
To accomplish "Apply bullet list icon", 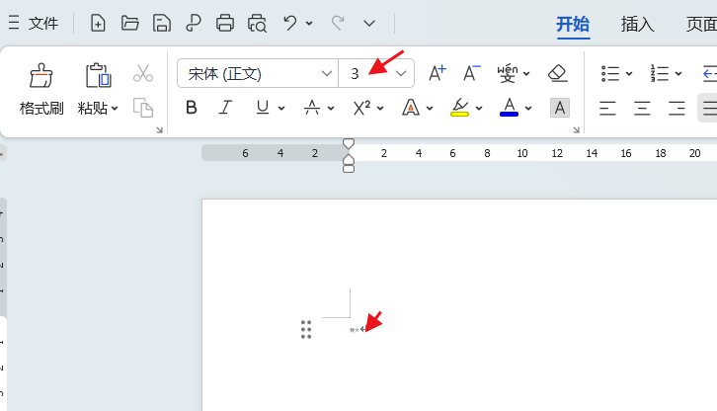I will (x=610, y=73).
